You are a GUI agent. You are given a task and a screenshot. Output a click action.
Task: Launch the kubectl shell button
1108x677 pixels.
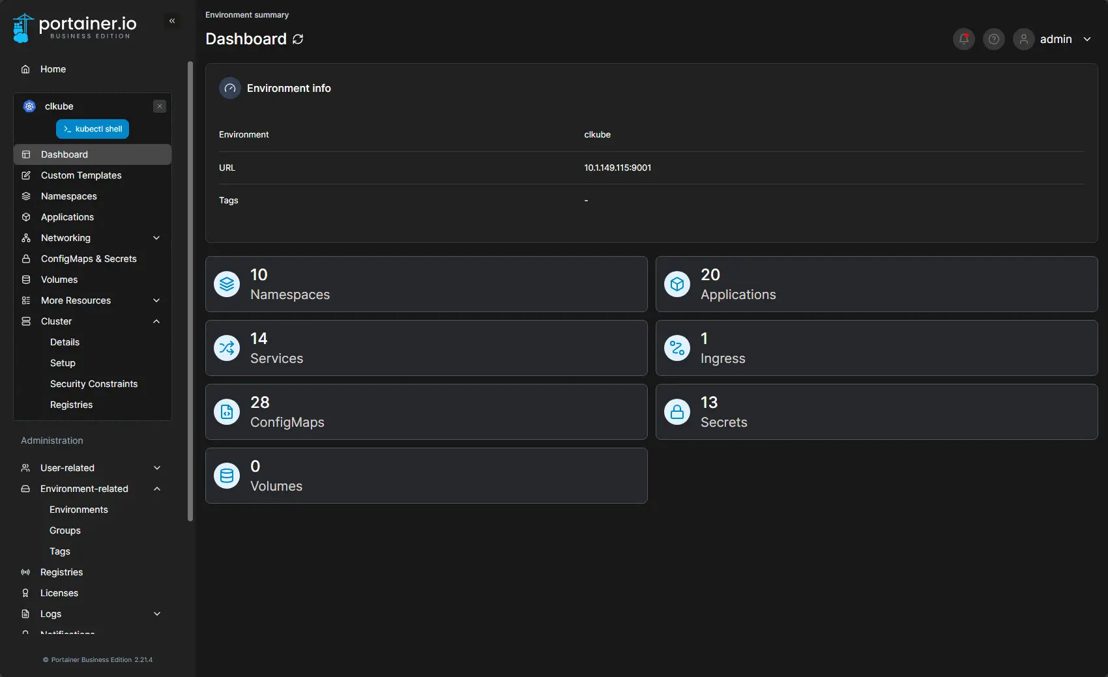(x=93, y=129)
